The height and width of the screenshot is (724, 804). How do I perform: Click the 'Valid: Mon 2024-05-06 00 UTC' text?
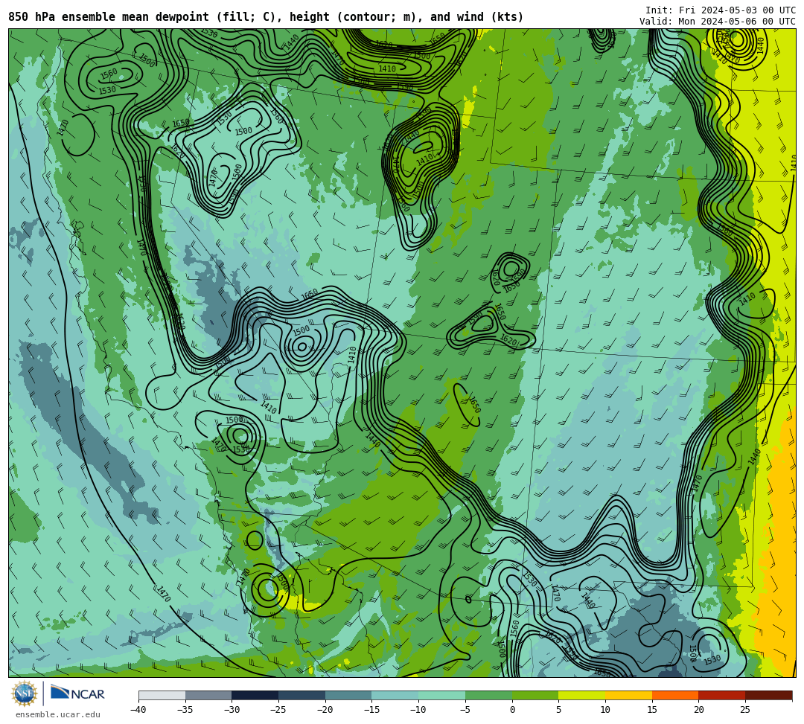pyautogui.click(x=718, y=21)
